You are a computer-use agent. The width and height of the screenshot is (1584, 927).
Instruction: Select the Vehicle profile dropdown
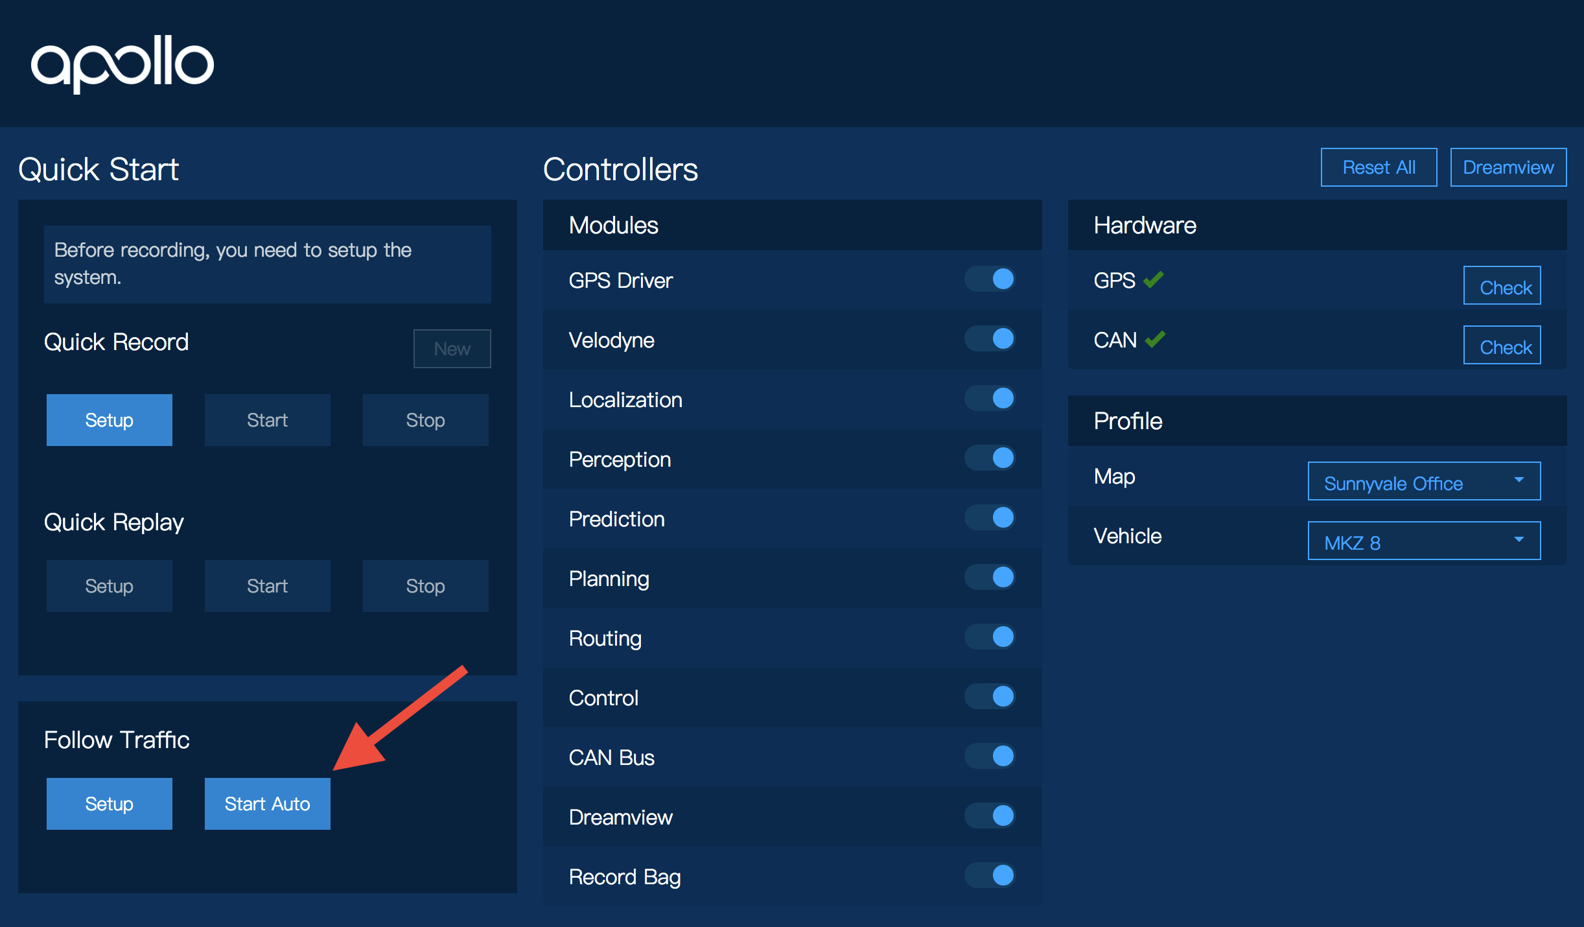[1423, 541]
